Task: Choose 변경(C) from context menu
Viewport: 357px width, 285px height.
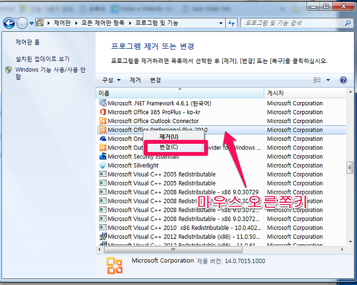Action: pyautogui.click(x=174, y=147)
